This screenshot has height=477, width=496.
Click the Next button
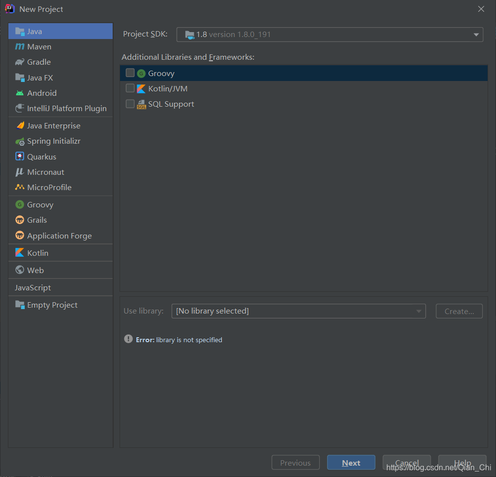(x=351, y=463)
